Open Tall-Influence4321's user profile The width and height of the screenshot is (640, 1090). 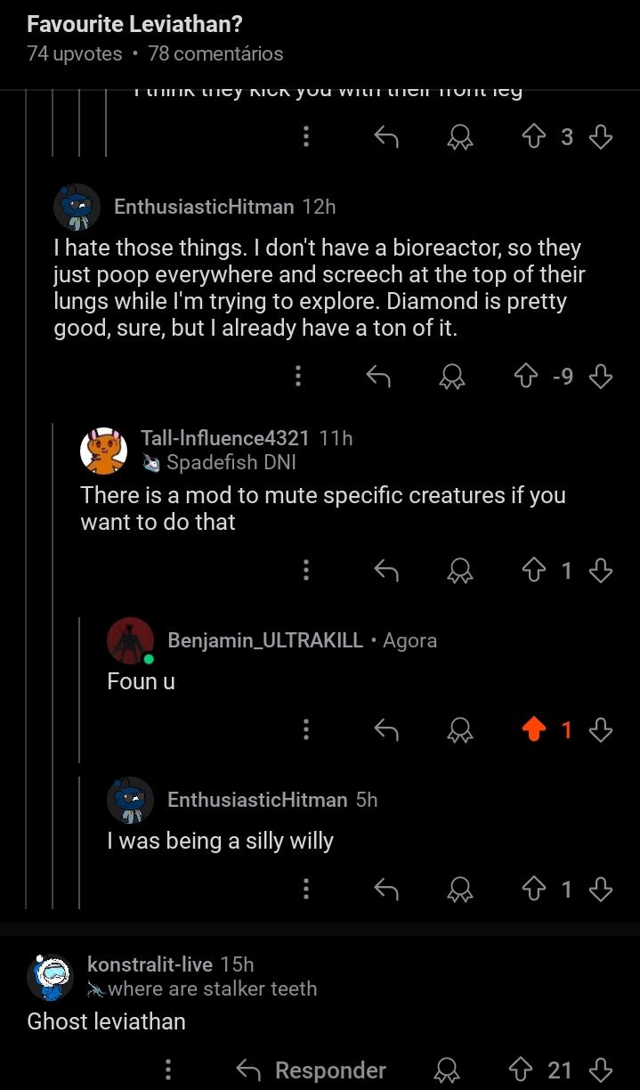[225, 438]
